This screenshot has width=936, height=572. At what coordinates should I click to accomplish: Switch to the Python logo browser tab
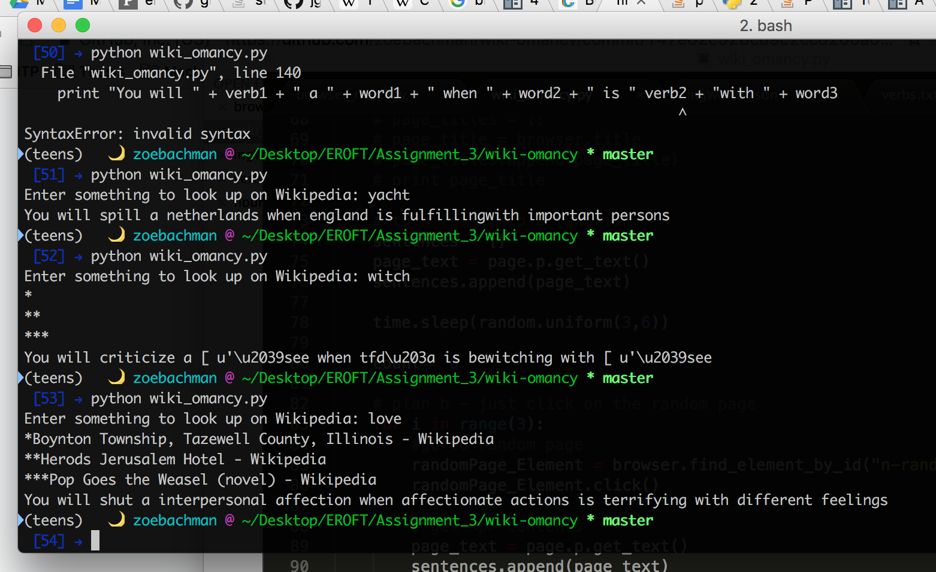(x=732, y=3)
